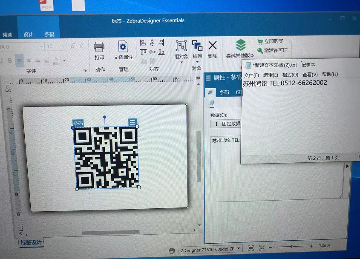Toggle center text alignment

click(x=29, y=61)
